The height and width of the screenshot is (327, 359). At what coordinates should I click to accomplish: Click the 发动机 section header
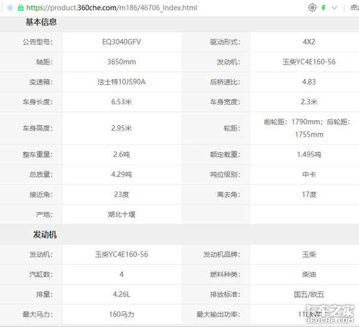tap(45, 234)
